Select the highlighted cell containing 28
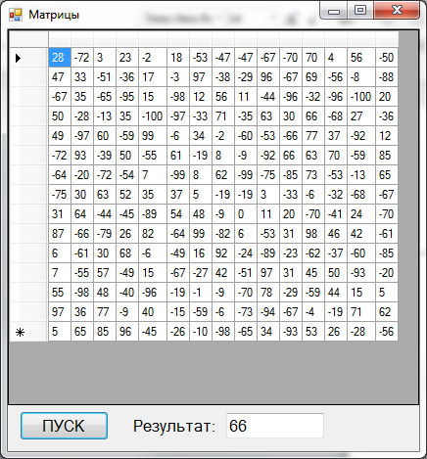The width and height of the screenshot is (427, 459). (60, 58)
